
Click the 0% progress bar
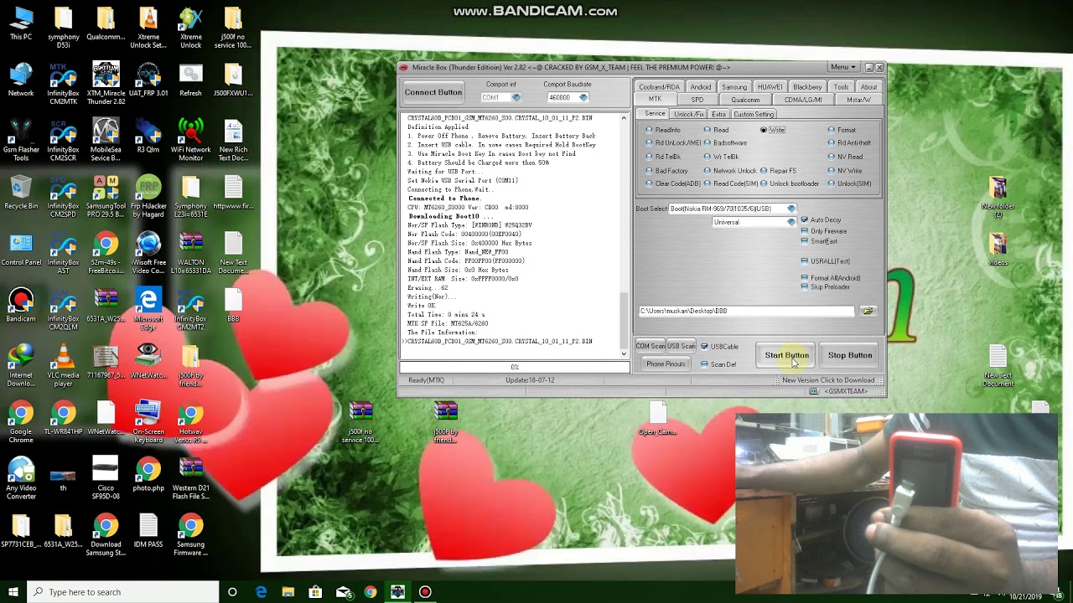[x=515, y=367]
